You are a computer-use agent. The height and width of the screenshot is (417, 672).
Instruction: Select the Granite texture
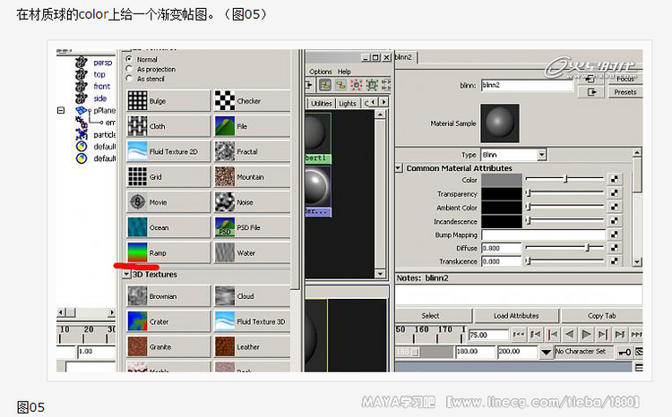168,347
